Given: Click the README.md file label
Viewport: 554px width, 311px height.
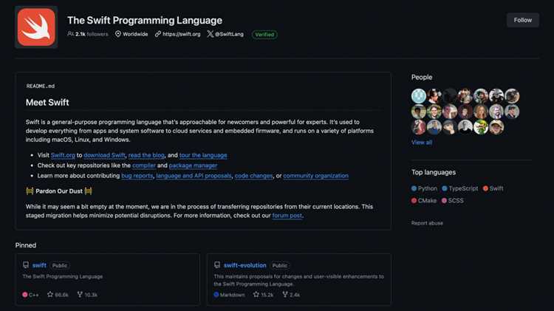Looking at the screenshot, I should coord(41,86).
